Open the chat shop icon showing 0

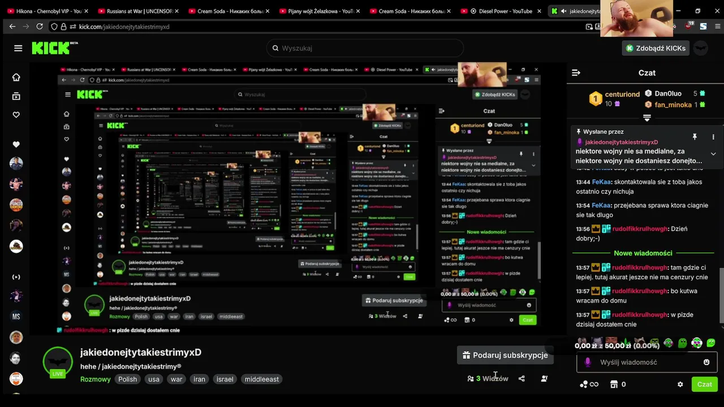[x=618, y=384]
